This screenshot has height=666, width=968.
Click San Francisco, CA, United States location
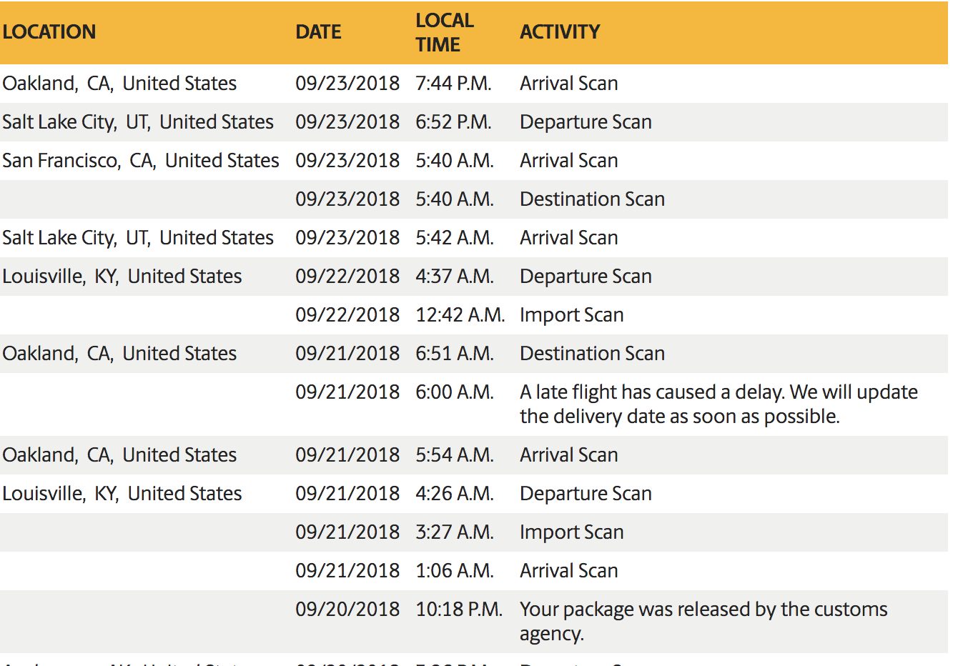coord(141,161)
